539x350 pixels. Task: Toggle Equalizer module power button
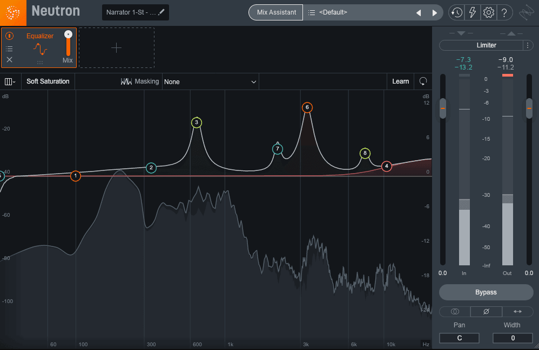pyautogui.click(x=10, y=36)
